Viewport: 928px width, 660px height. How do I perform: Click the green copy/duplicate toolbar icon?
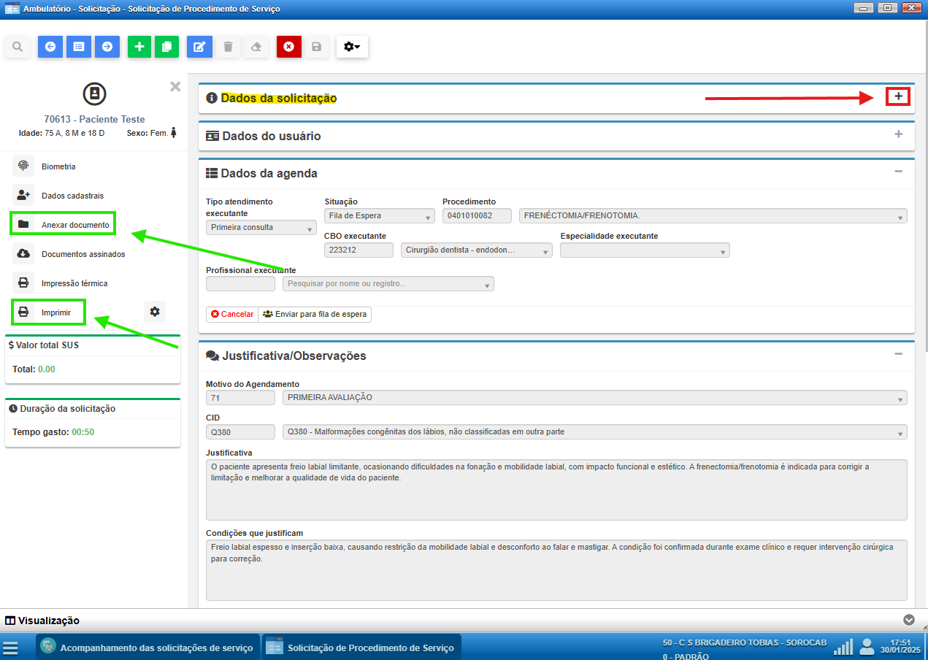[x=166, y=47]
